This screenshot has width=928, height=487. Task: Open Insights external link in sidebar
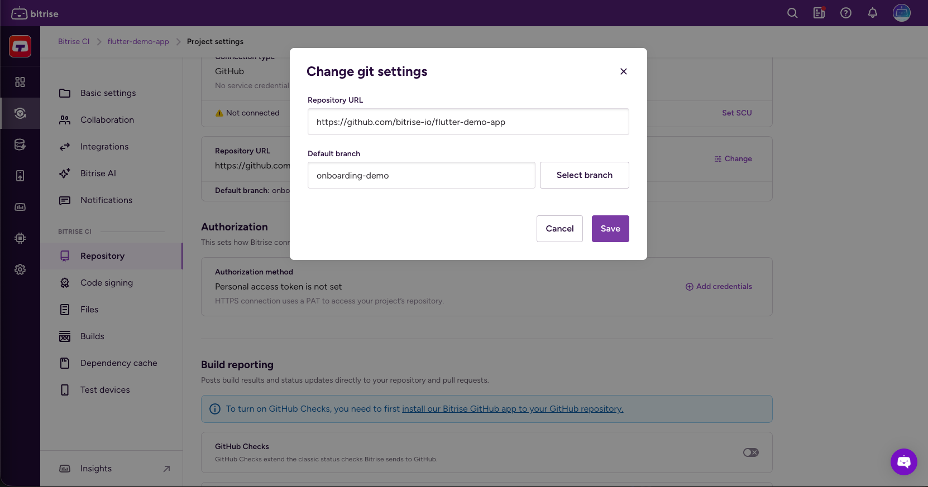click(112, 469)
